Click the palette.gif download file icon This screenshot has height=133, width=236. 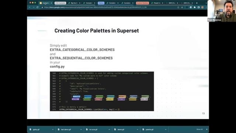coord(143,129)
